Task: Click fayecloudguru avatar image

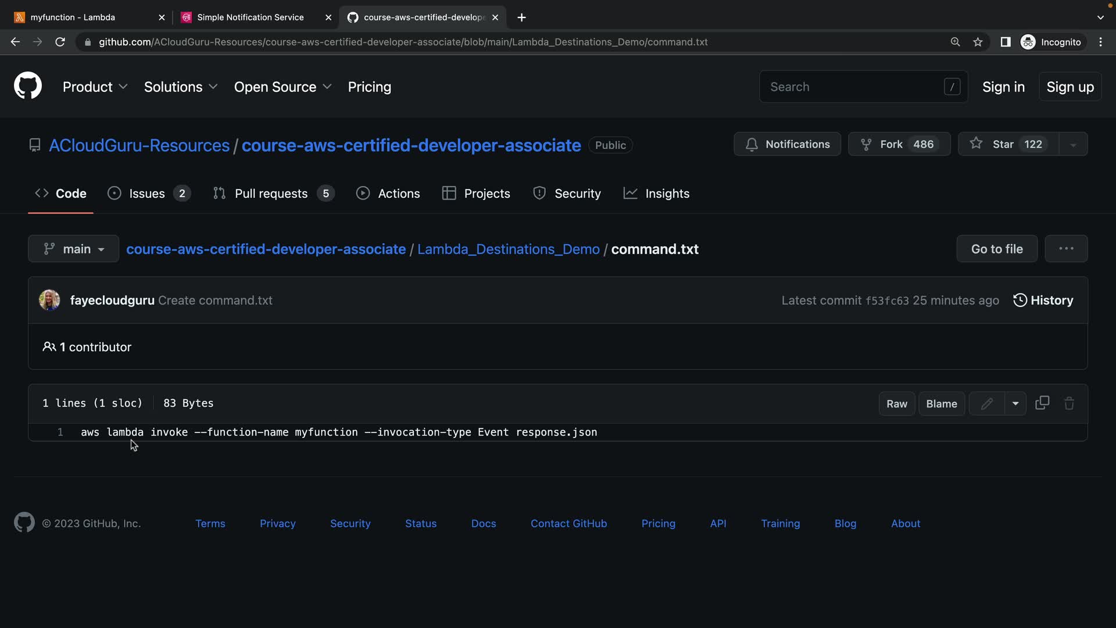Action: point(49,300)
